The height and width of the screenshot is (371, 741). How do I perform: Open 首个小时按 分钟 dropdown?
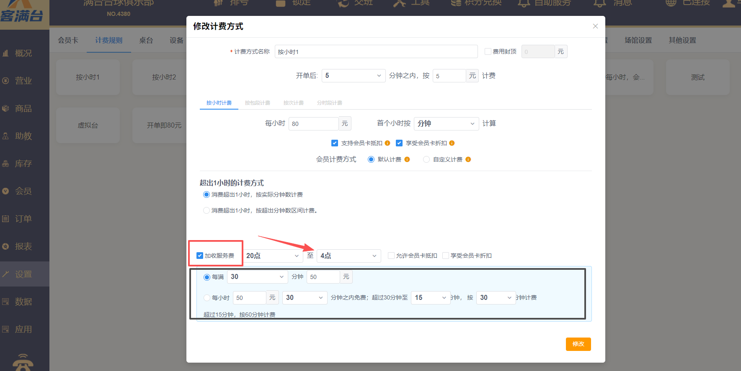[446, 124]
